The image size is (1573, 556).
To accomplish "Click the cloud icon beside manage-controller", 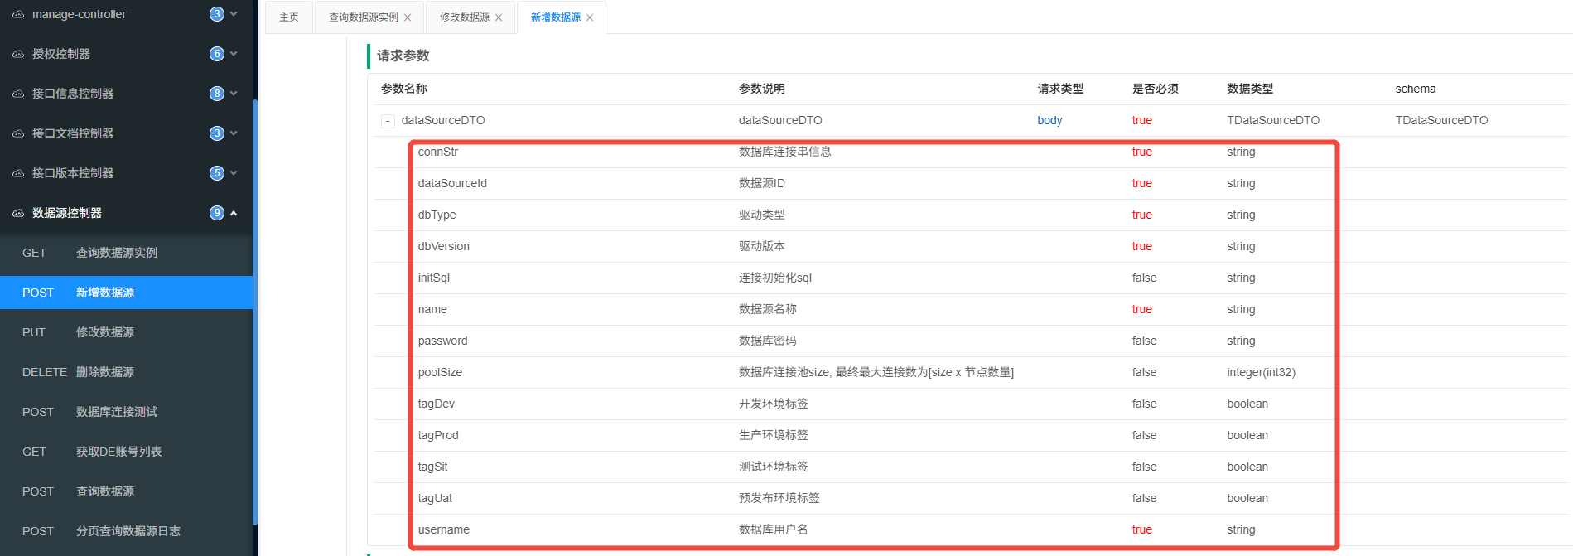I will 18,14.
